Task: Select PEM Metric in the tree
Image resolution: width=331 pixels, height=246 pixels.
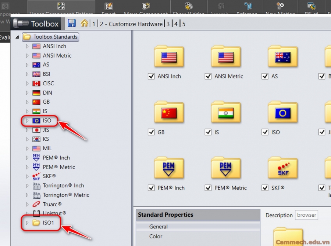Action: click(59, 167)
